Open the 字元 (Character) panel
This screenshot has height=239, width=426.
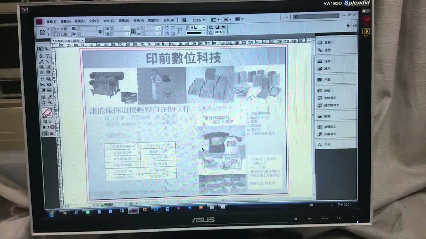point(325,145)
